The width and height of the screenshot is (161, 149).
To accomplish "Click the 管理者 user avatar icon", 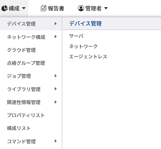I will coord(81,8).
